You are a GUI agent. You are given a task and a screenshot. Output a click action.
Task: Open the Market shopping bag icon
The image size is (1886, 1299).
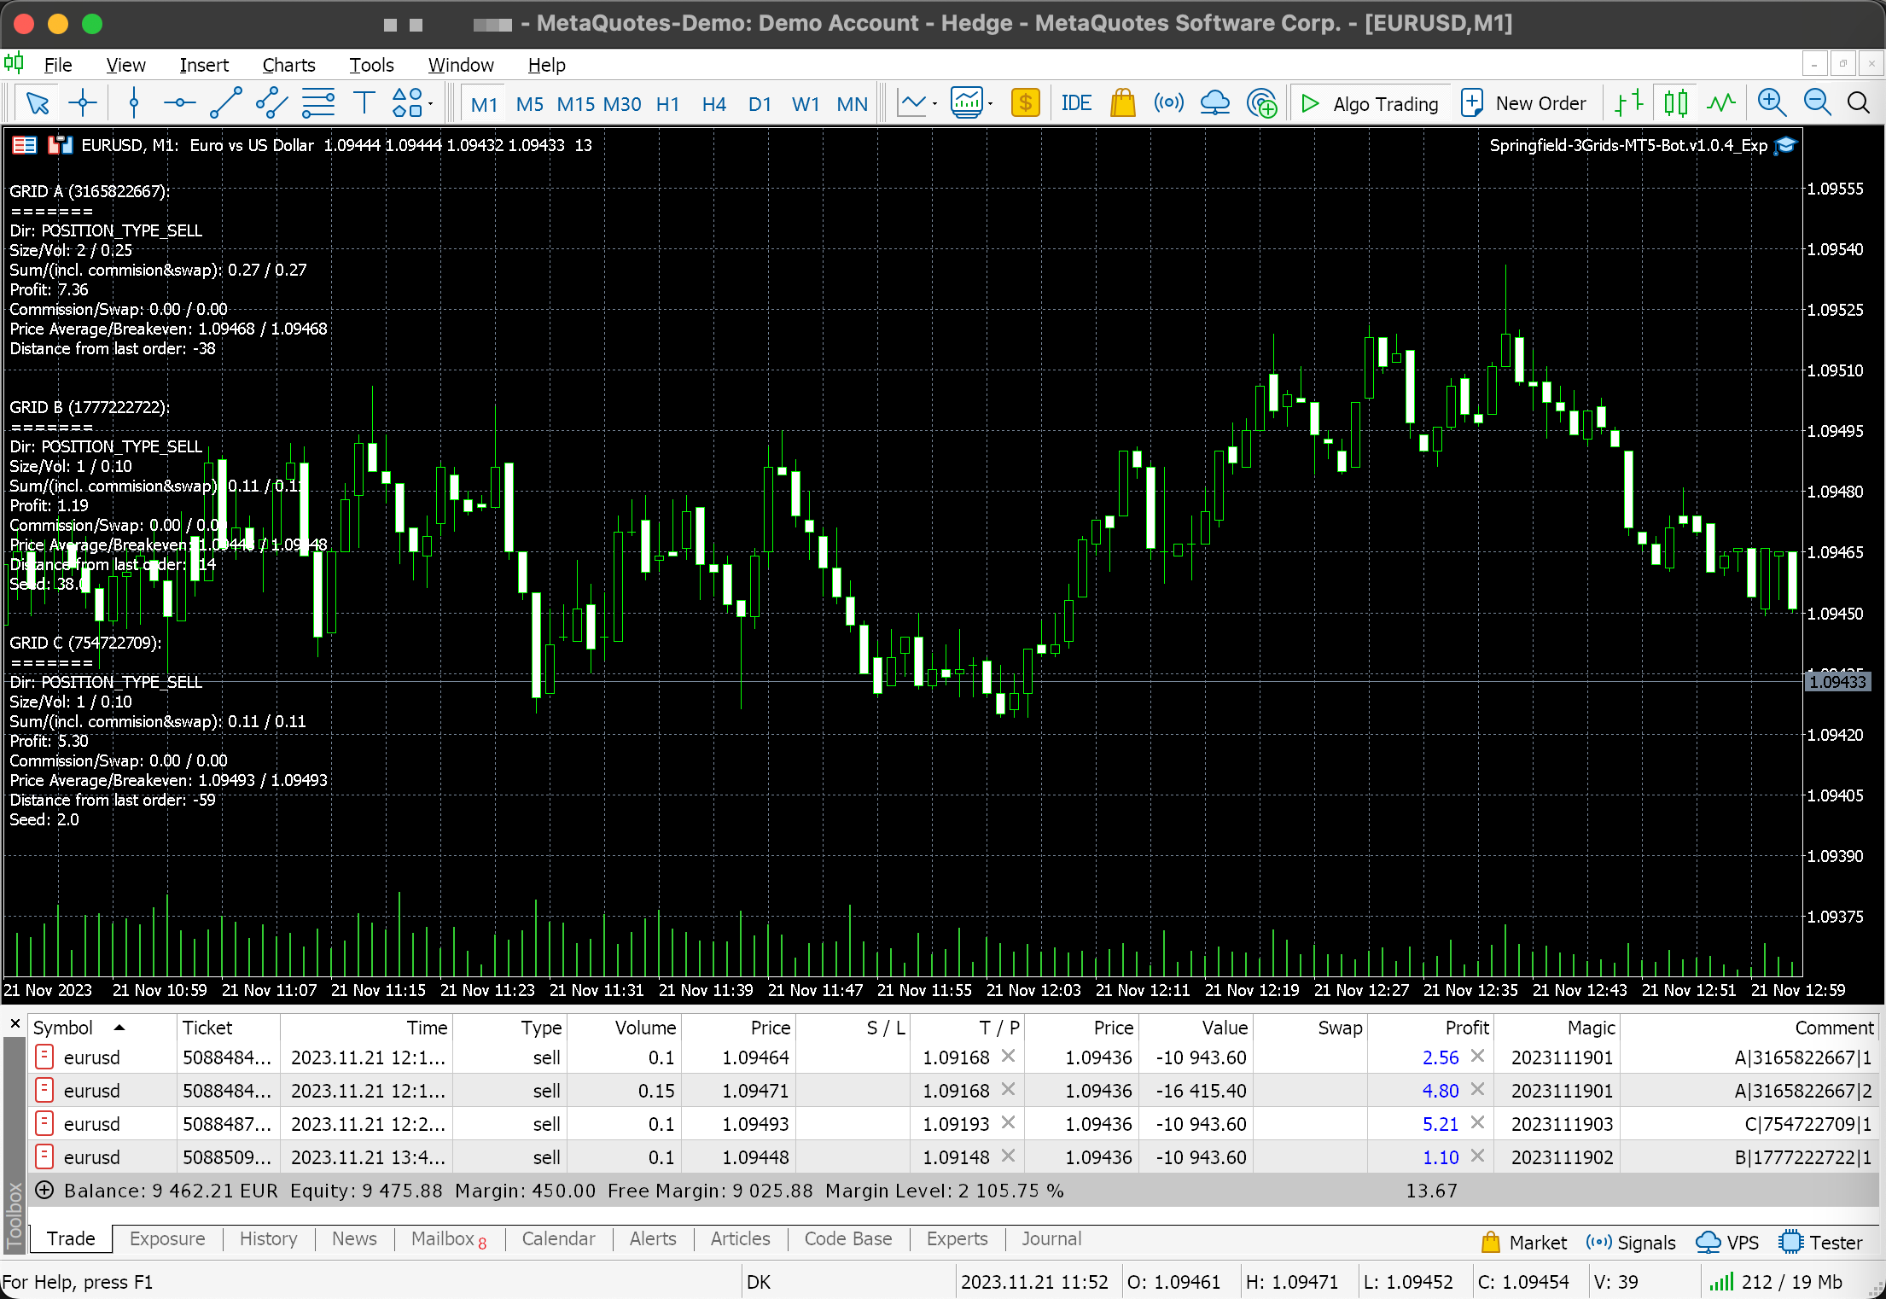pos(1123,104)
